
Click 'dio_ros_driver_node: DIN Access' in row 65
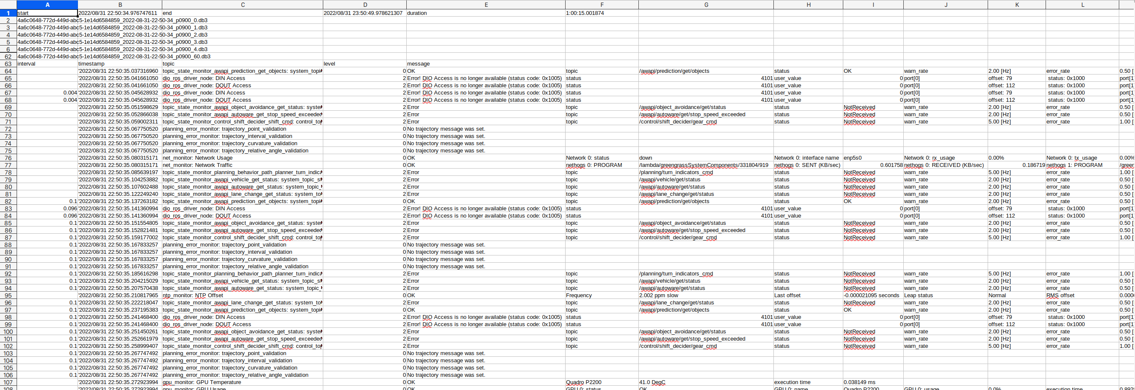[x=242, y=78]
